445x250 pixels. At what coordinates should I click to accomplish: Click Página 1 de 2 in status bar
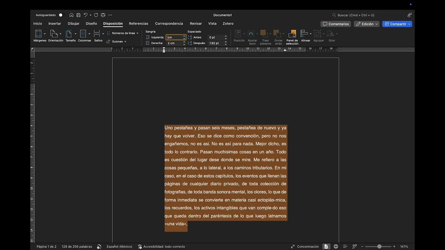(46, 247)
